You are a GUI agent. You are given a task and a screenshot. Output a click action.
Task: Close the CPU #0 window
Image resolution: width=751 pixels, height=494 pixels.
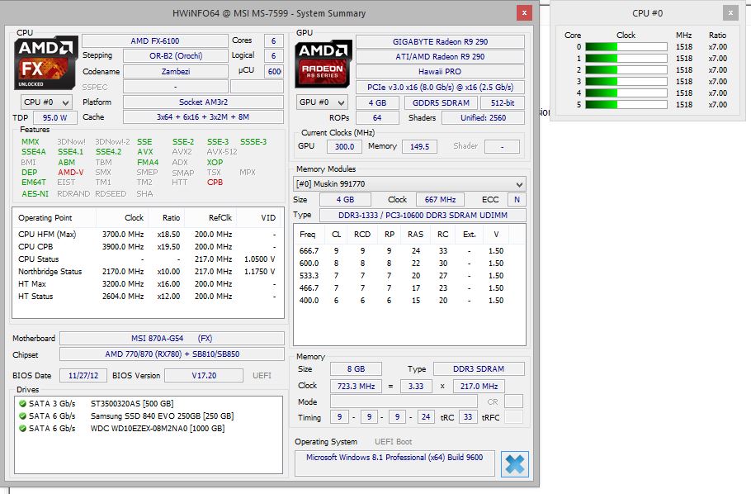point(730,13)
